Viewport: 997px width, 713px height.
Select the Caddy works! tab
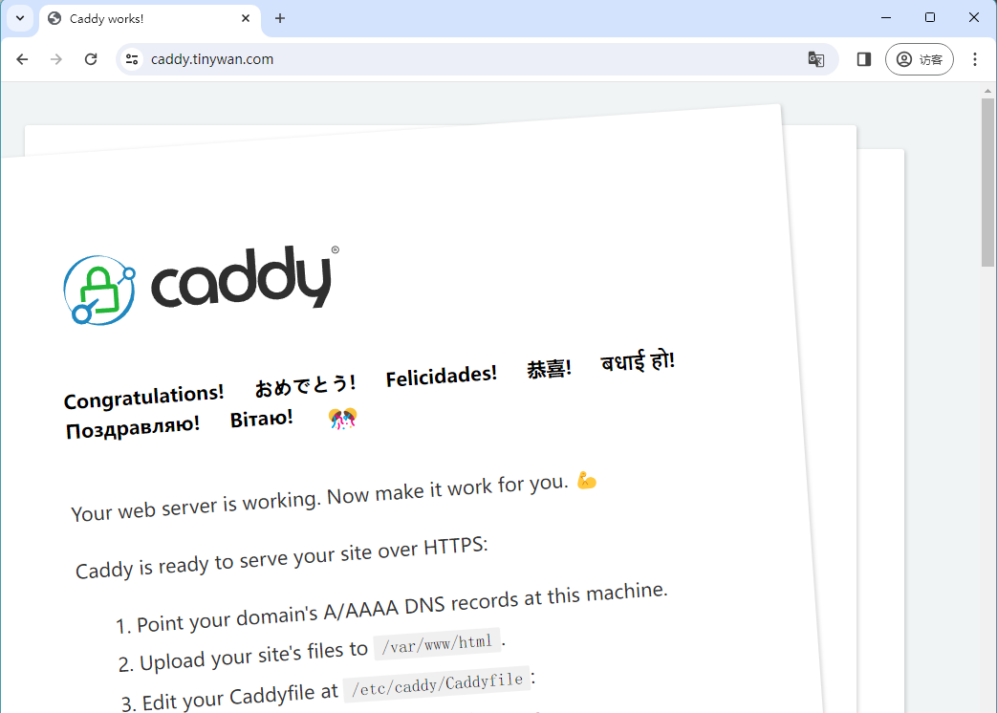150,19
